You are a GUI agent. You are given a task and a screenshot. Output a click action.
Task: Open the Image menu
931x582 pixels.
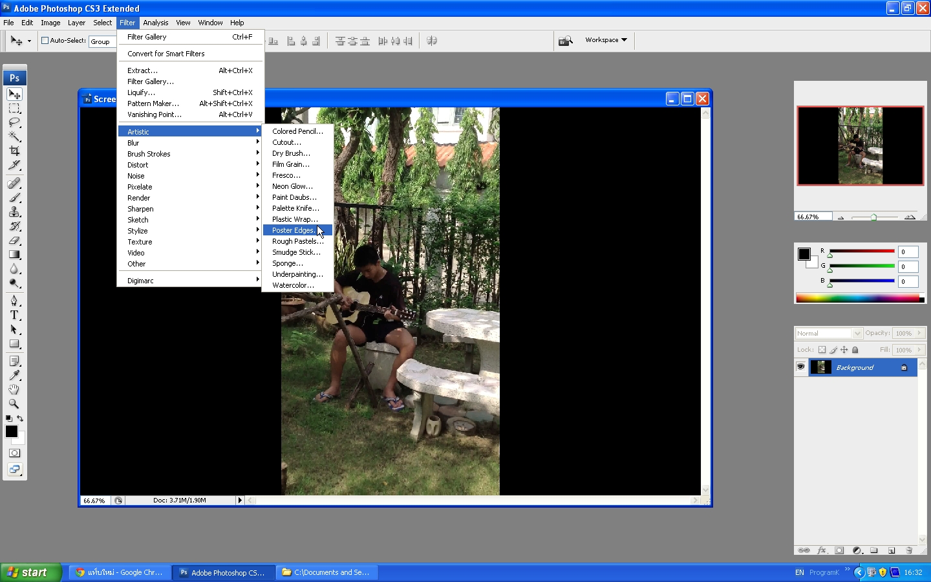tap(50, 23)
